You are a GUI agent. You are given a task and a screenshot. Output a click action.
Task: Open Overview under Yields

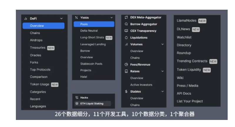(x=87, y=57)
